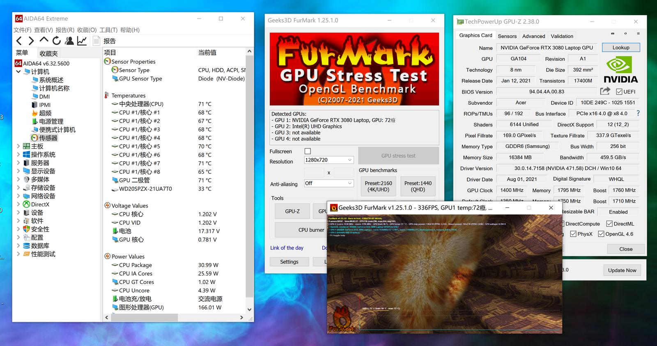Viewport: 657px width, 346px height.
Task: Click the DirectX icon in AIDA64 tree
Action: click(26, 204)
